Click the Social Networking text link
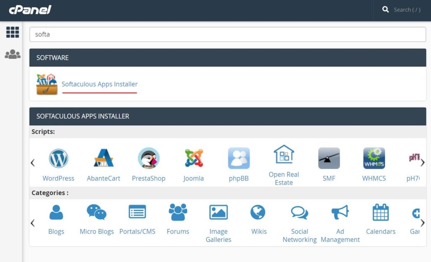This screenshot has width=431, height=262. click(300, 236)
